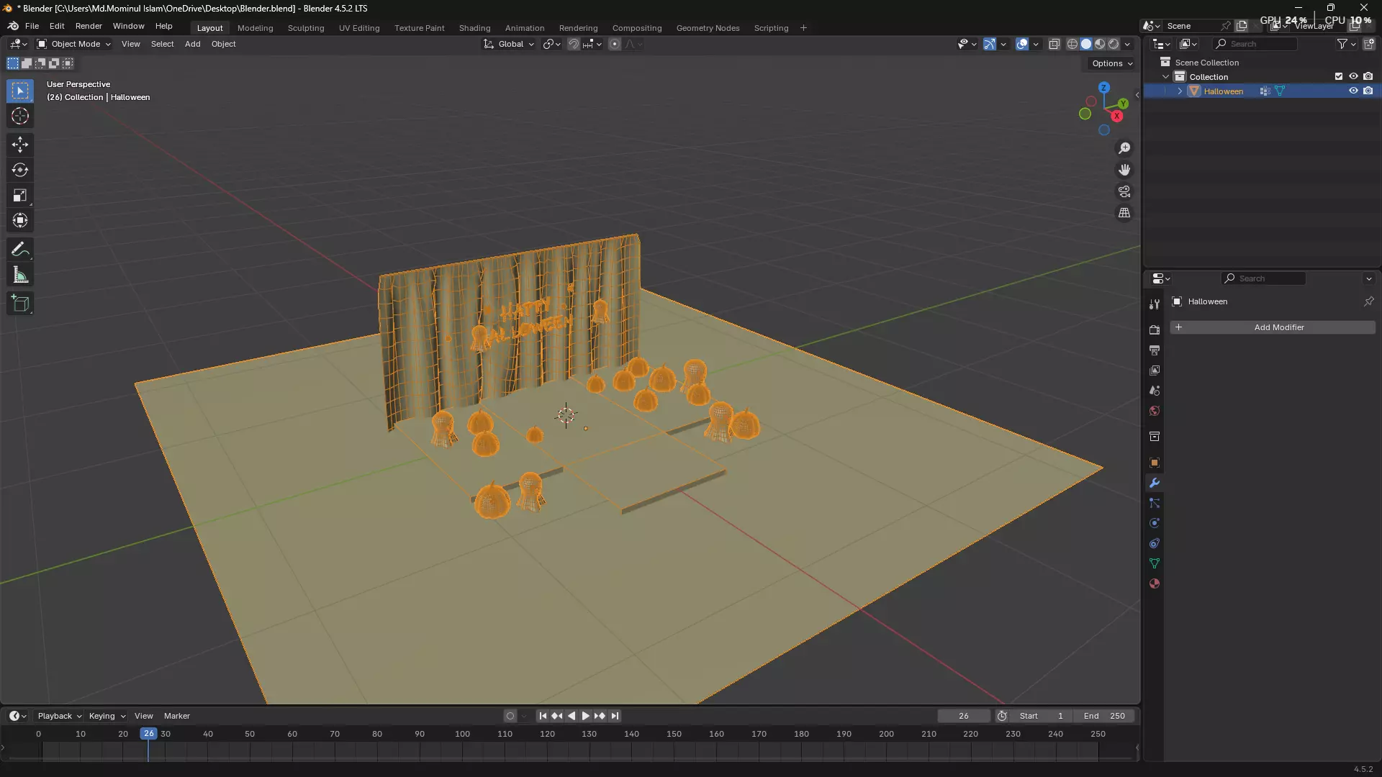
Task: Select the Rotate tool
Action: (x=20, y=170)
